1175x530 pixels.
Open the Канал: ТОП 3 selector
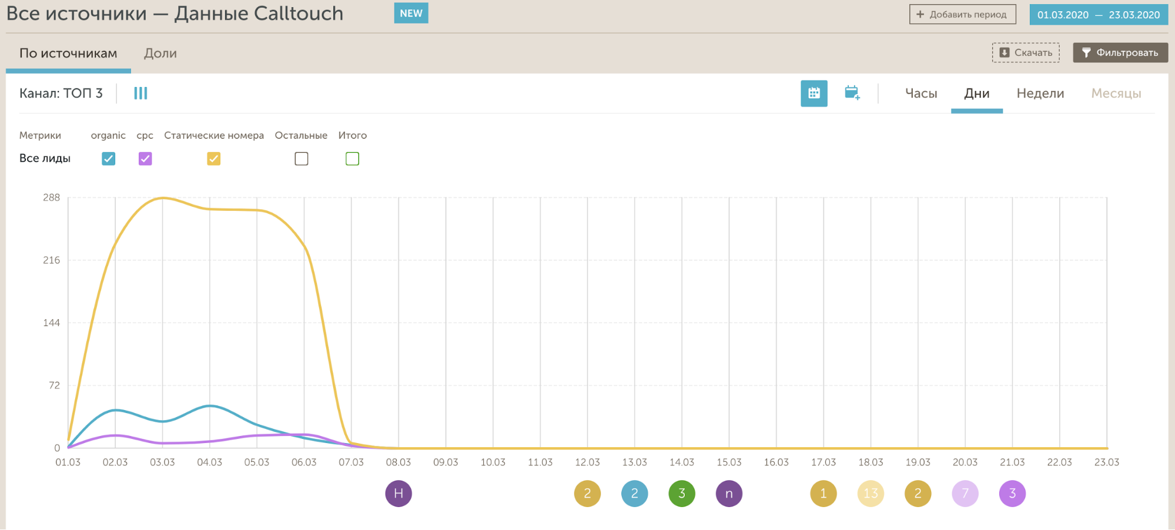[61, 93]
